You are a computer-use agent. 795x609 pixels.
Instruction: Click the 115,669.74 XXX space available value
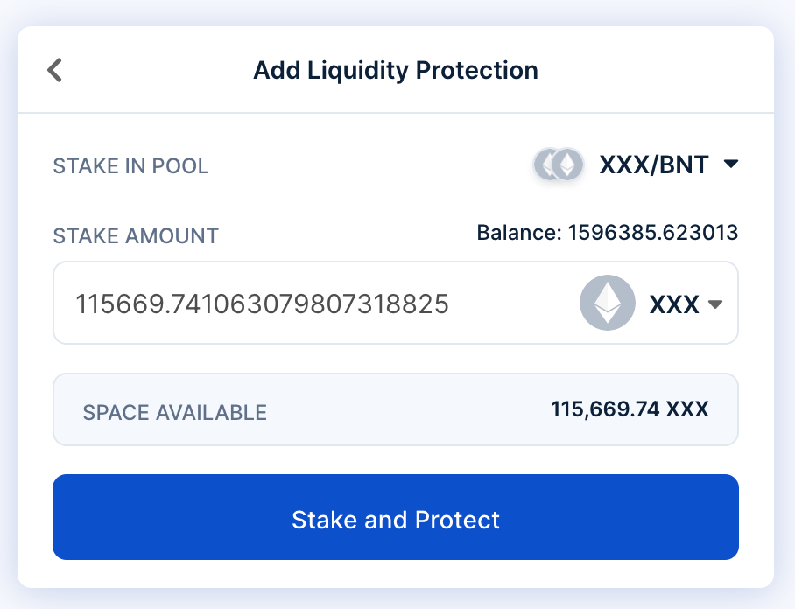click(x=631, y=408)
